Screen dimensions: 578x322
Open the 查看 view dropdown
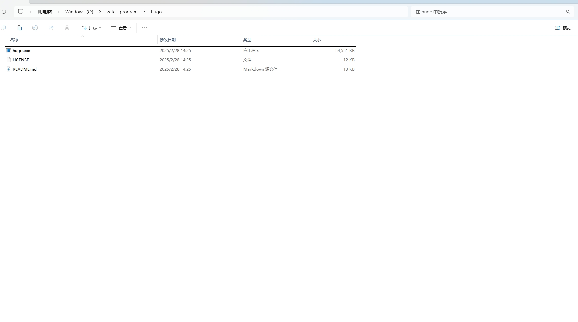click(x=121, y=28)
